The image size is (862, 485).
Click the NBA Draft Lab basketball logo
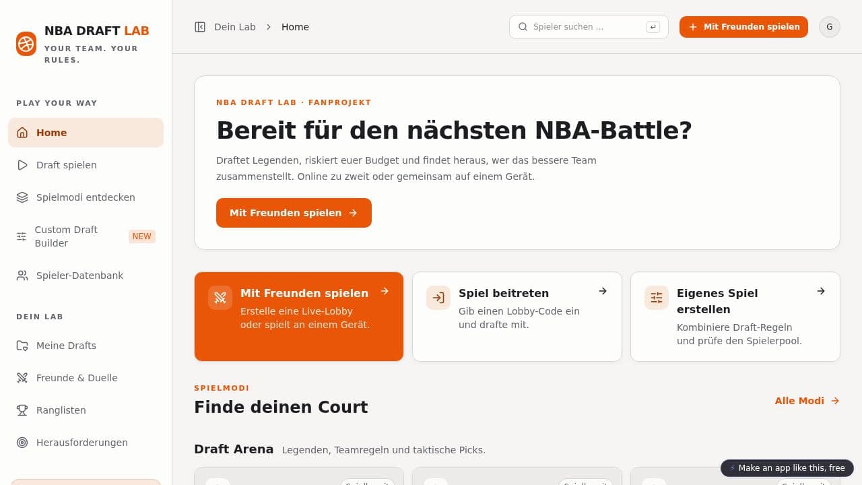[26, 44]
